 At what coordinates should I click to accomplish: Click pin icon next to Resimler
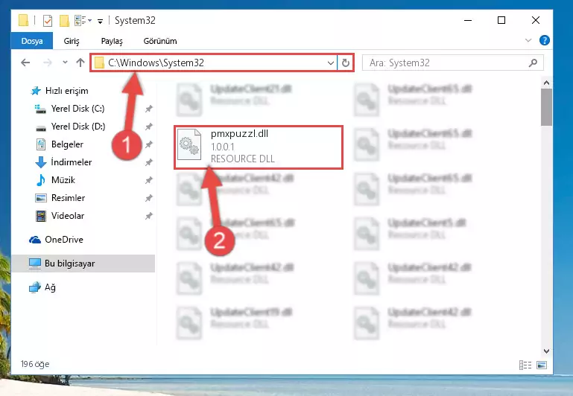tap(148, 198)
